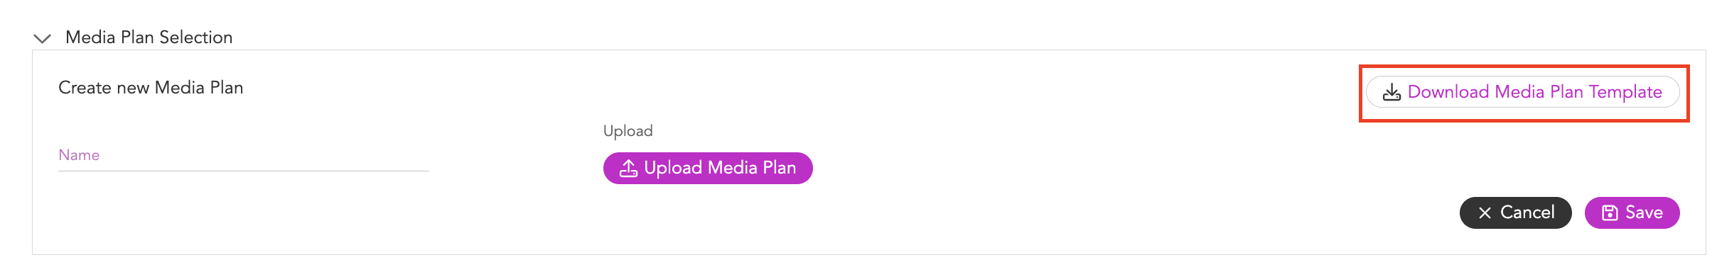The width and height of the screenshot is (1717, 272).
Task: Click the Save label text
Action: tap(1645, 212)
